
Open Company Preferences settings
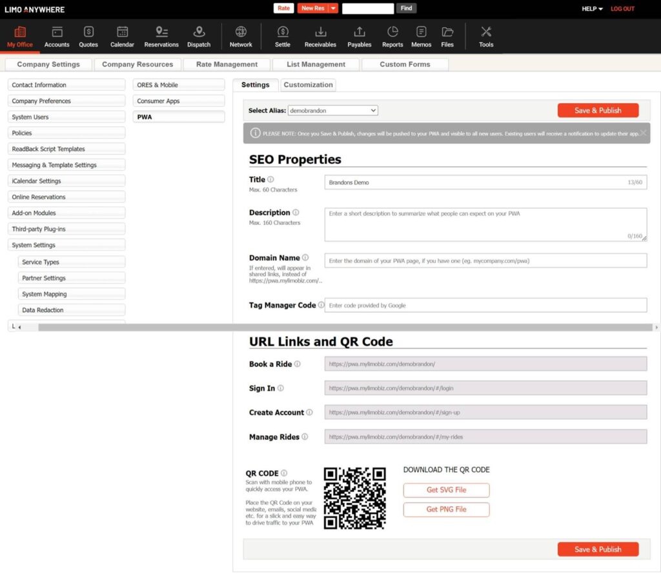[66, 101]
